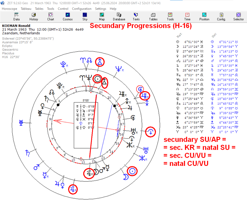Open the Configuration menu
247x211 pixels.
tap(82, 9)
